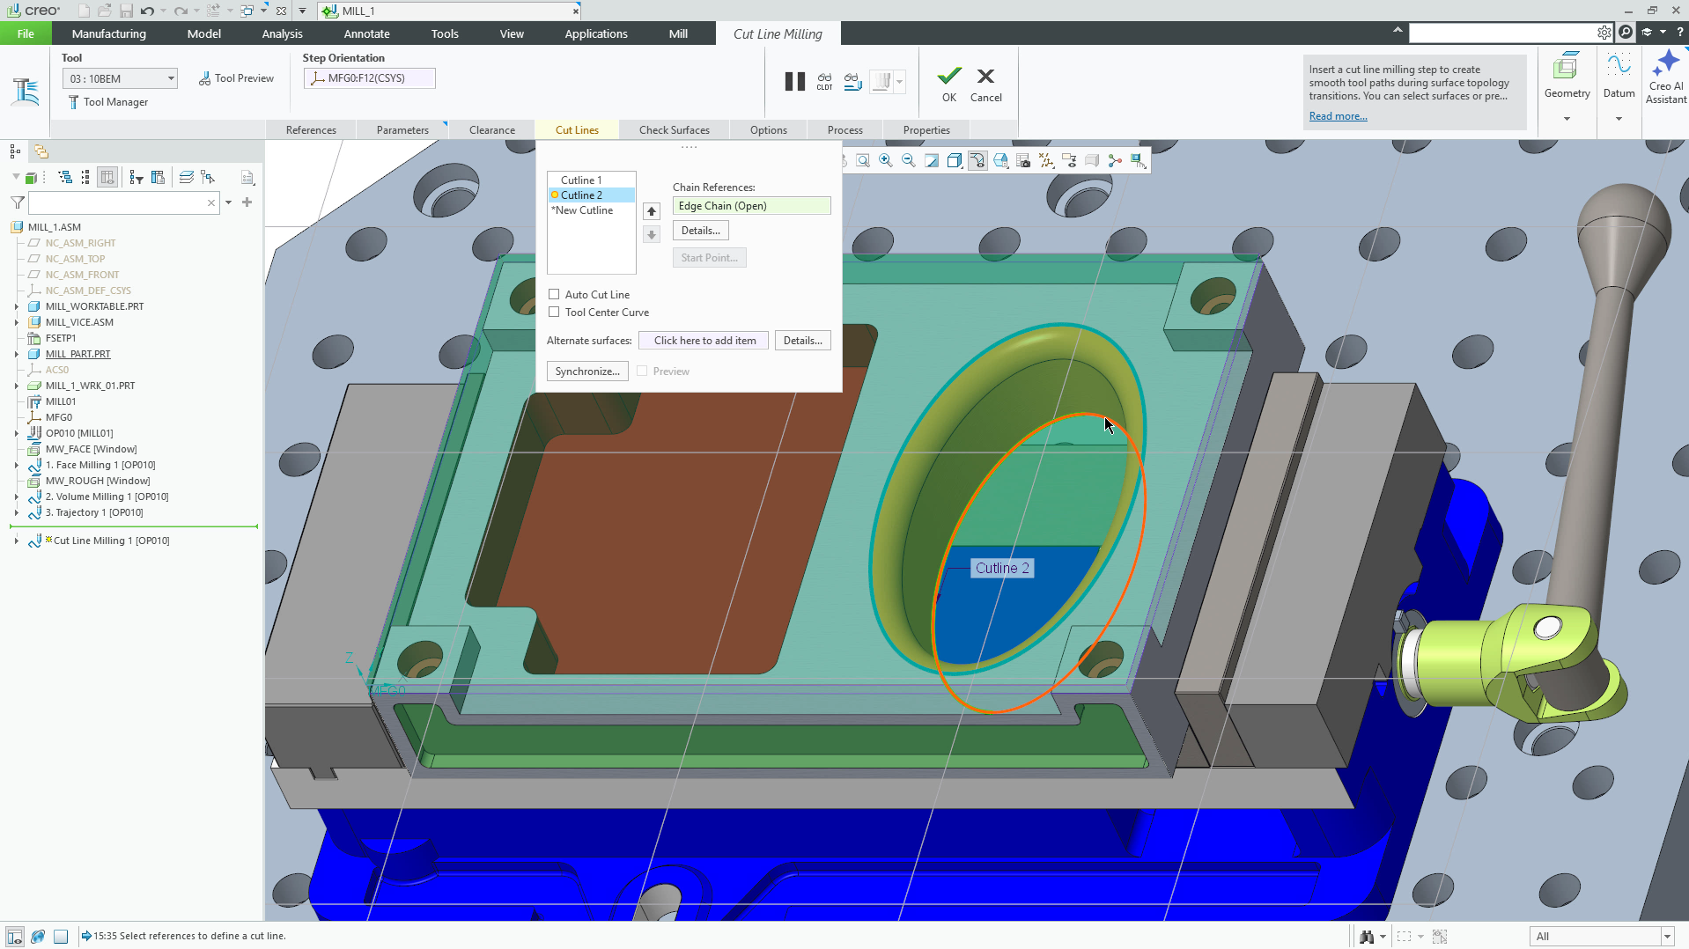Open the Manufacturing ribbon tab
Image resolution: width=1689 pixels, height=949 pixels.
(x=109, y=33)
